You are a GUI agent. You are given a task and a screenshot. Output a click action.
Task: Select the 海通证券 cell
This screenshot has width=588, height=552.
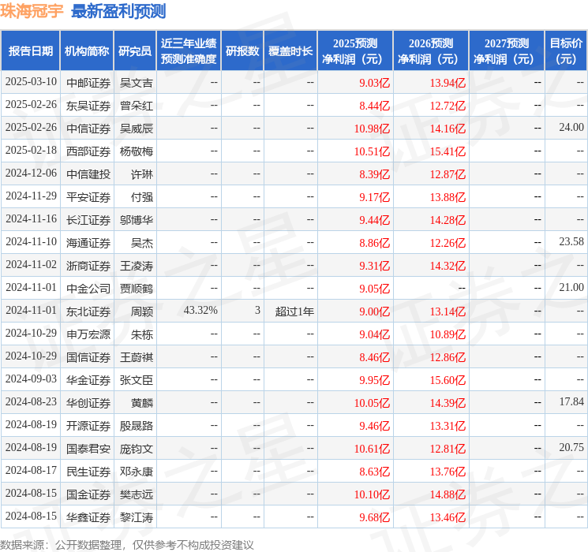tap(88, 243)
